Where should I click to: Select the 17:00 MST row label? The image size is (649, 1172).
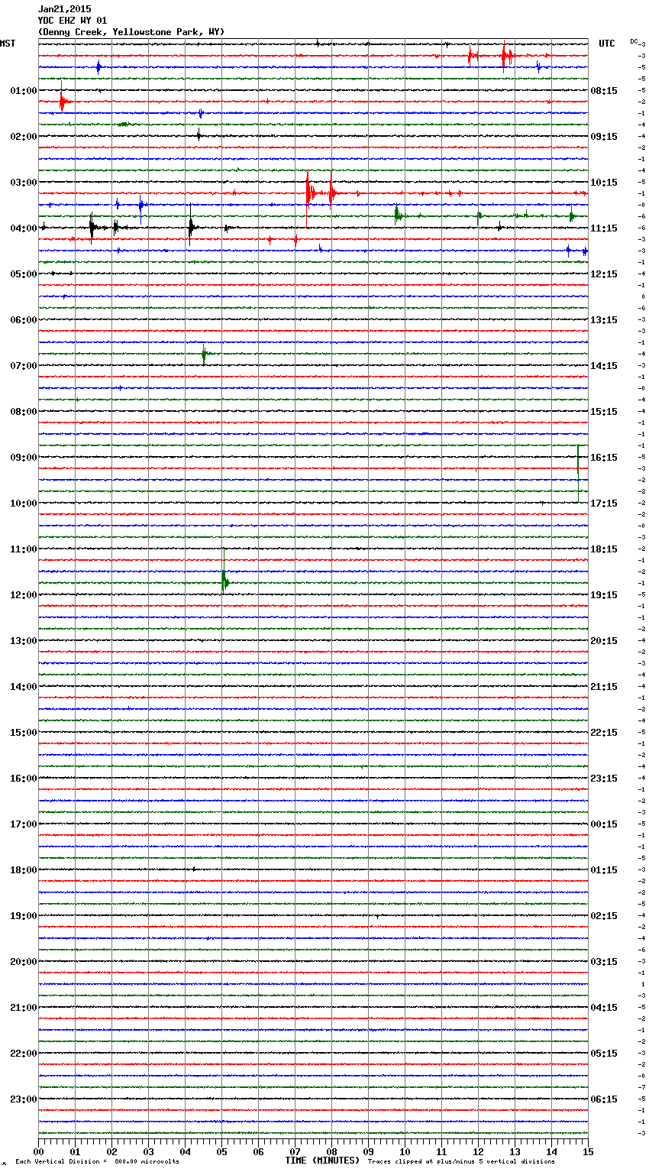tap(23, 824)
